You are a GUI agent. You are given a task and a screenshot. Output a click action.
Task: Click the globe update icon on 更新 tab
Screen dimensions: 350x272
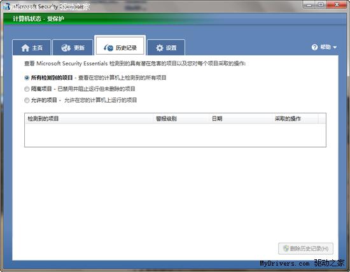tap(66, 48)
